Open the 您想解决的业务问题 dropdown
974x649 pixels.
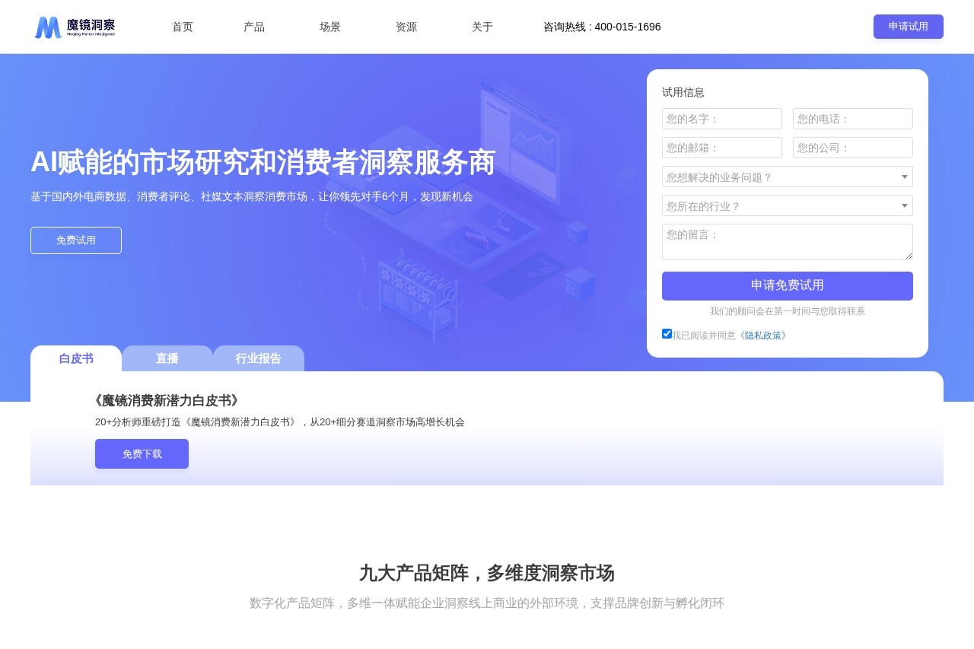787,177
